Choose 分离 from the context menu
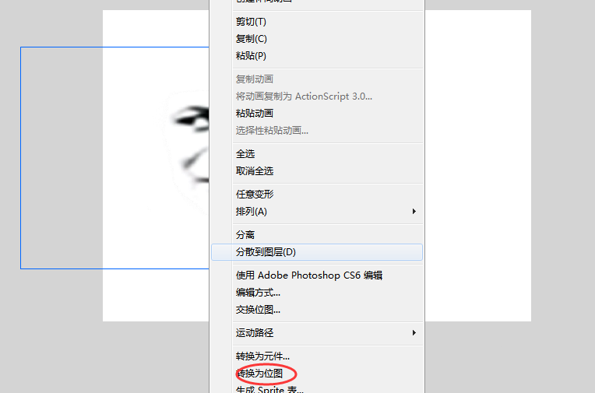Screen dimensions: 595x393 point(317,235)
